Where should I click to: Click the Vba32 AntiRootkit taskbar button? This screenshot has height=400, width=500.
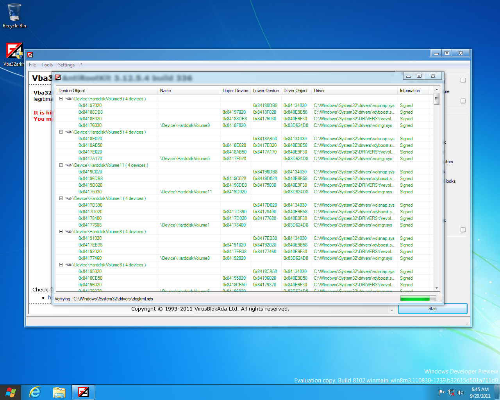83,392
